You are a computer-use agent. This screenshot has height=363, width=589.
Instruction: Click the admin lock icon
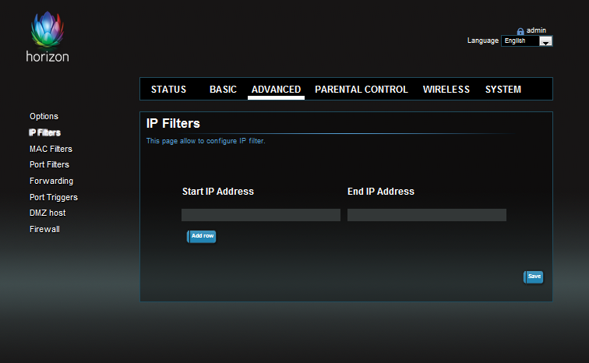pos(520,31)
